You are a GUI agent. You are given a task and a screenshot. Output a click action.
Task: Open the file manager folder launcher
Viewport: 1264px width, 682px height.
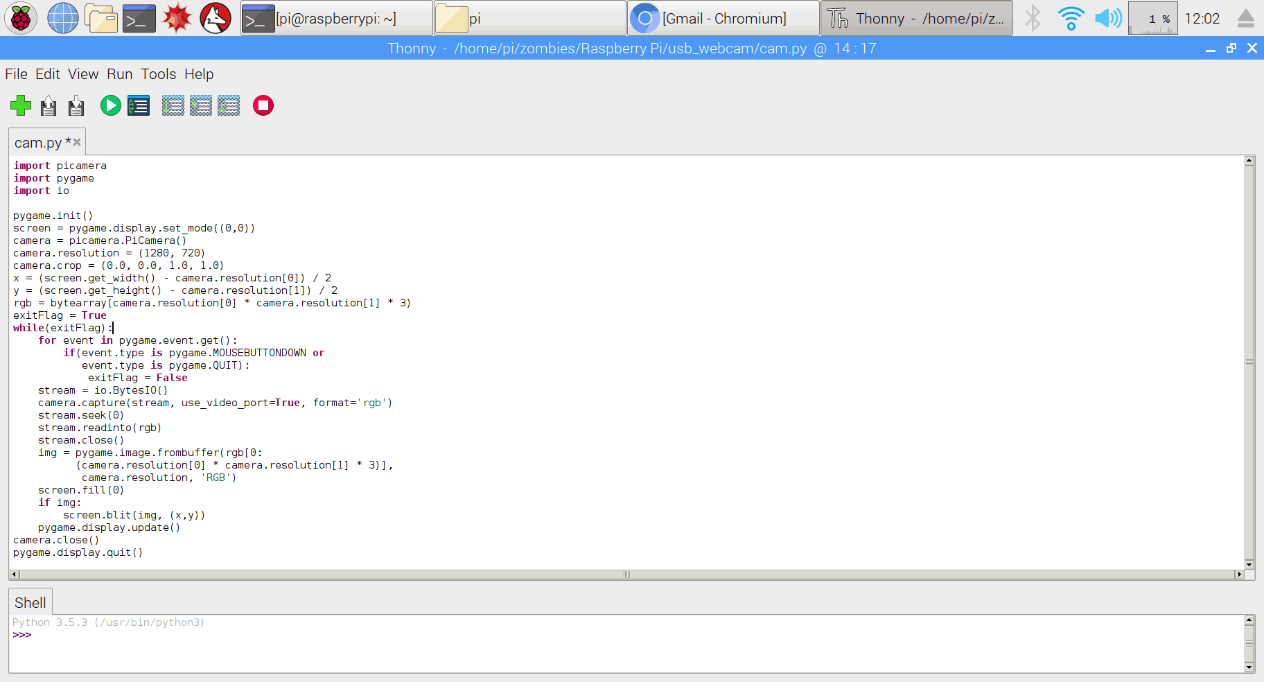point(101,18)
